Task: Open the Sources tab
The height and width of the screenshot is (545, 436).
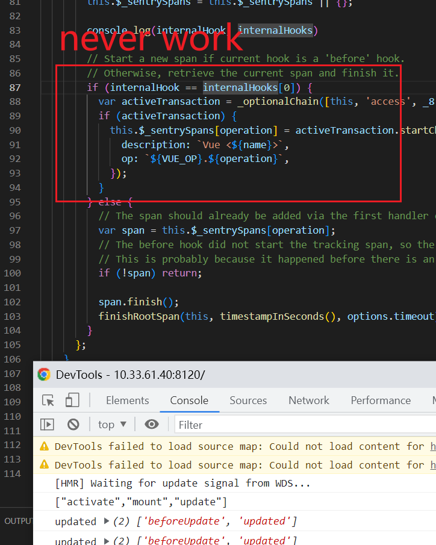Action: [248, 400]
